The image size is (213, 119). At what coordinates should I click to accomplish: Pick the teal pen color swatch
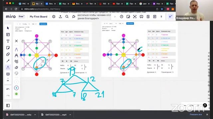pyautogui.click(x=16, y=88)
